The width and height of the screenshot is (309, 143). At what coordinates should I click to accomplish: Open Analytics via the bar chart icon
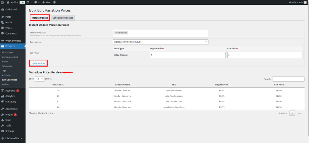click(x=3, y=96)
